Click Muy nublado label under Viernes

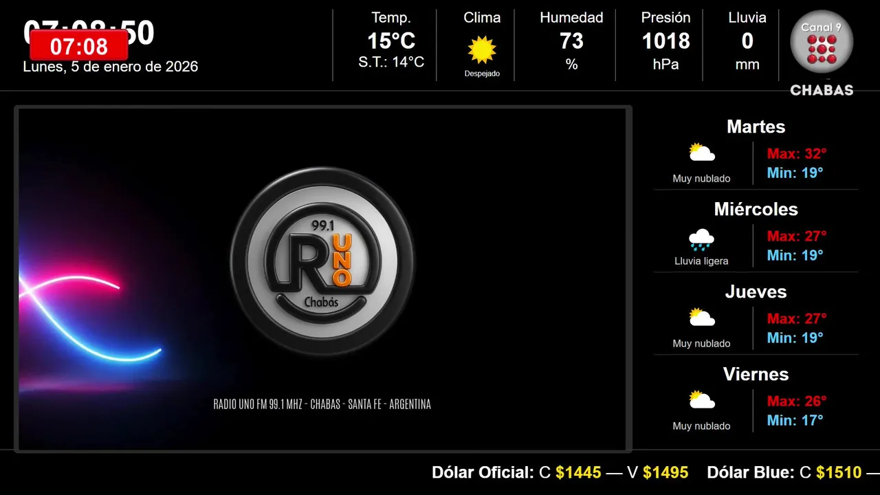[x=701, y=426]
